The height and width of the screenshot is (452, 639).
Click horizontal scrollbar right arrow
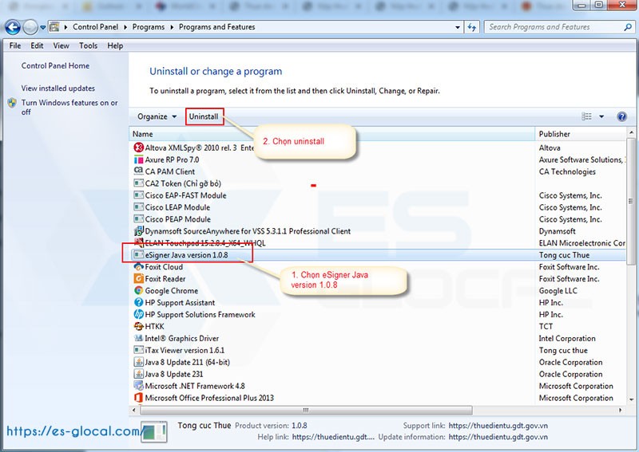(621, 410)
